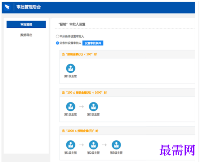This screenshot has width=202, height=162.
Task: Click 第2级主管 icon in ≥1000 condition
Action: (x=93, y=145)
